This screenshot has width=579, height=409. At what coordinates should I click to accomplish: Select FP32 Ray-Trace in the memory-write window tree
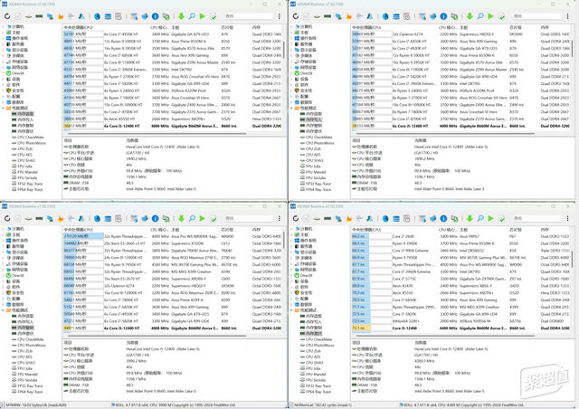point(318,184)
